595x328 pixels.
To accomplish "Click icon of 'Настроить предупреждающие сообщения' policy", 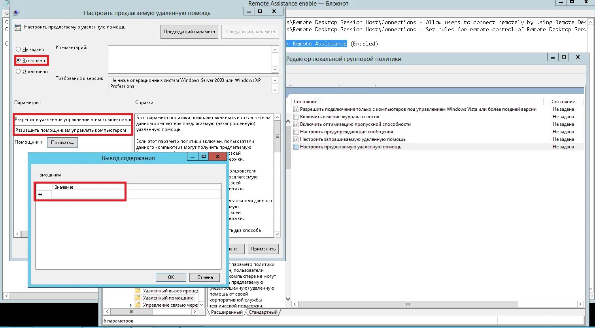I will [296, 132].
